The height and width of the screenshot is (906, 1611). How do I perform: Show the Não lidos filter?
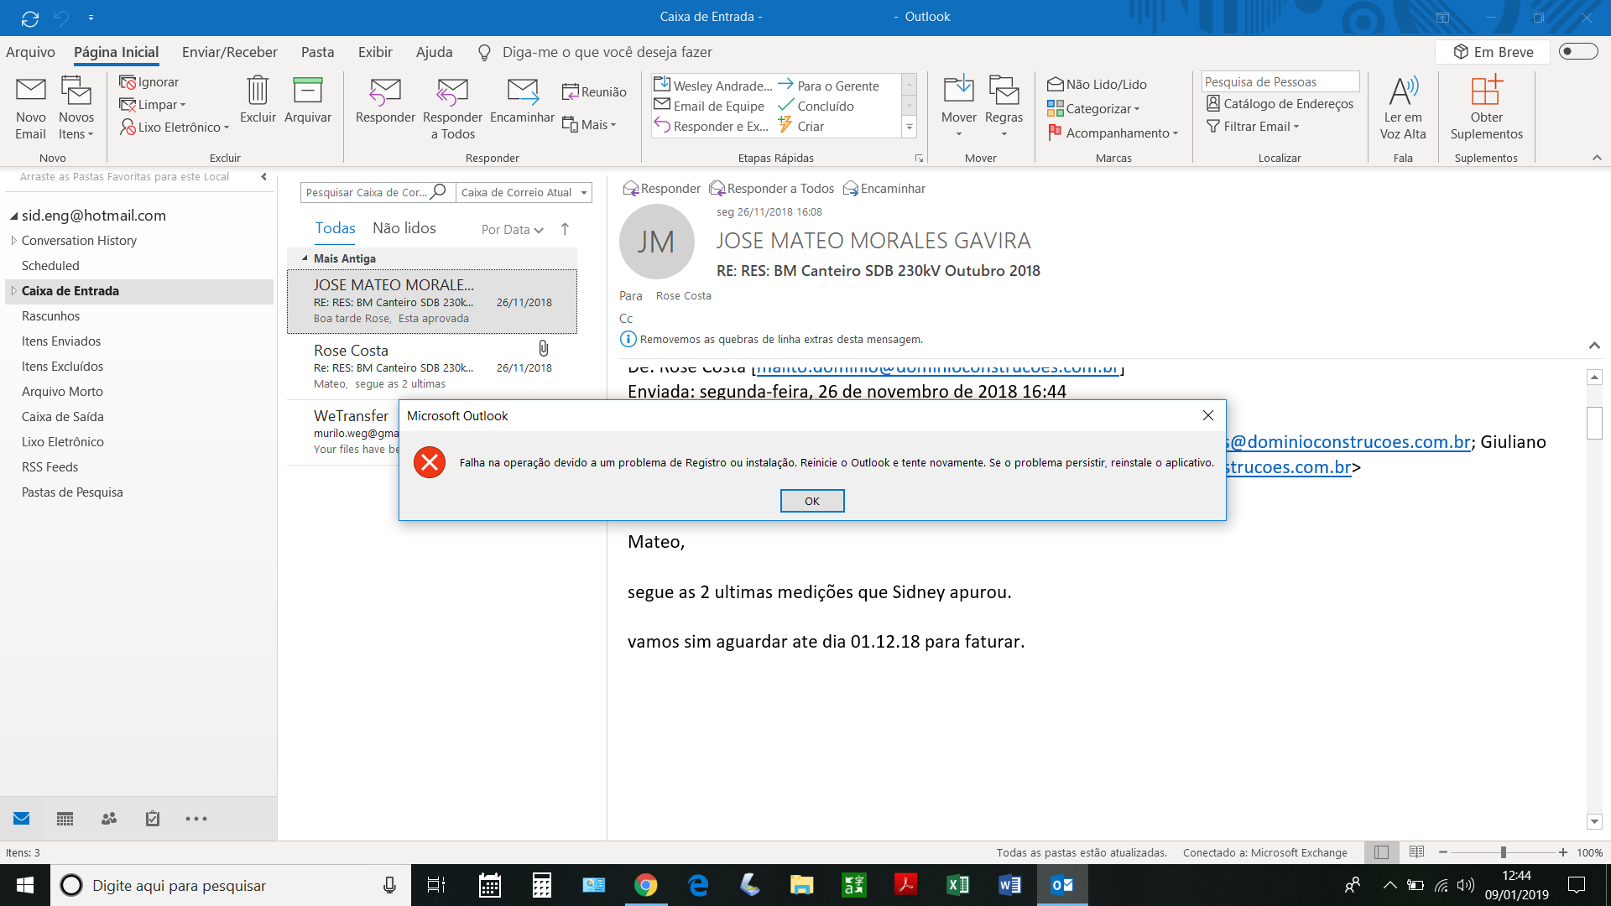coord(404,228)
